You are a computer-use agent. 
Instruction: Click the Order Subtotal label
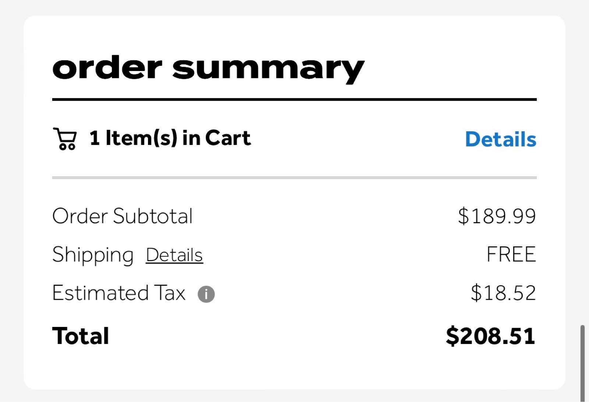pos(123,216)
